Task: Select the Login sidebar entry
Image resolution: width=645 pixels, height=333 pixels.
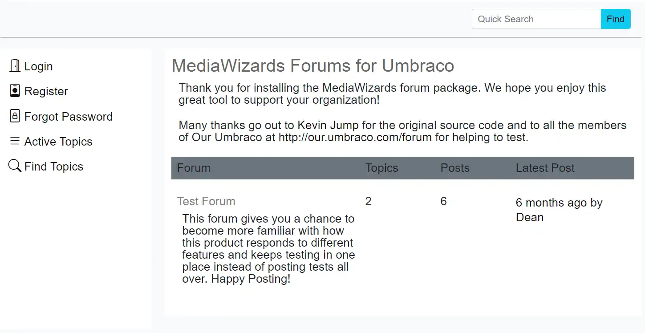Action: (x=39, y=66)
